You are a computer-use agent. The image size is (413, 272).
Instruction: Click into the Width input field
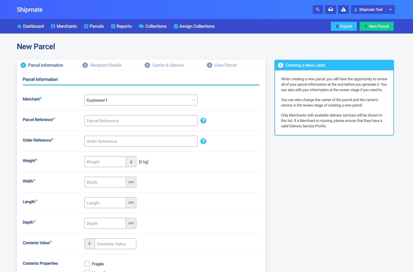click(x=105, y=182)
